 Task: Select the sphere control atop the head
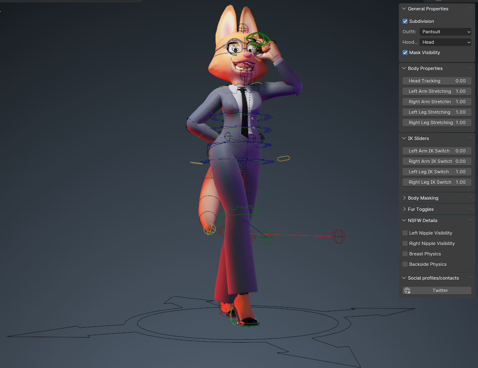click(x=243, y=28)
